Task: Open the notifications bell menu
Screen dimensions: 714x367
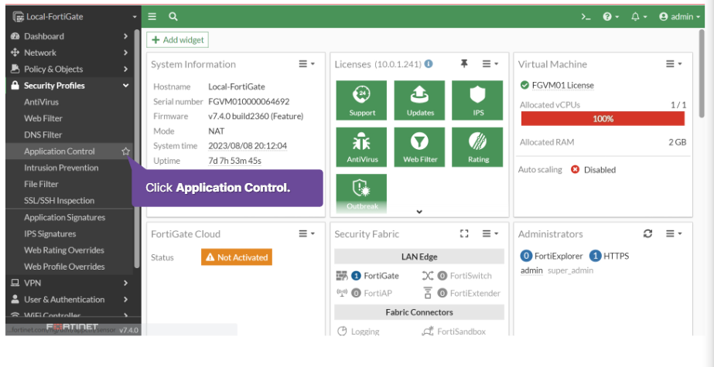Action: pos(639,17)
